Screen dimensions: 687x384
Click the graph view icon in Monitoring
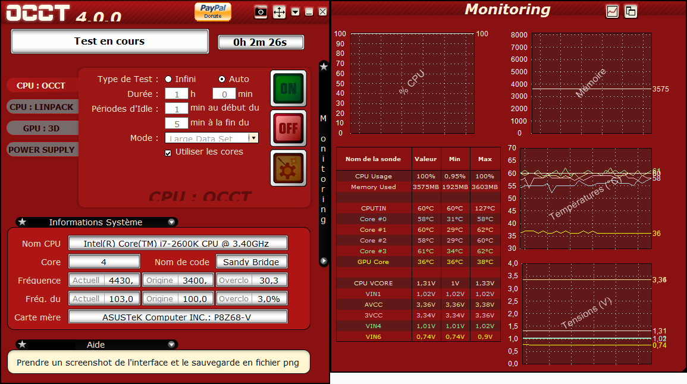click(x=612, y=11)
